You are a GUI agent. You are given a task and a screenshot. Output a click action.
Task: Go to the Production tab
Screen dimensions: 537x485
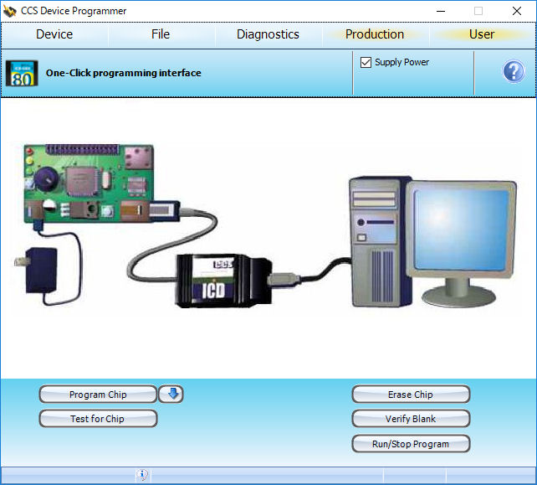point(375,34)
